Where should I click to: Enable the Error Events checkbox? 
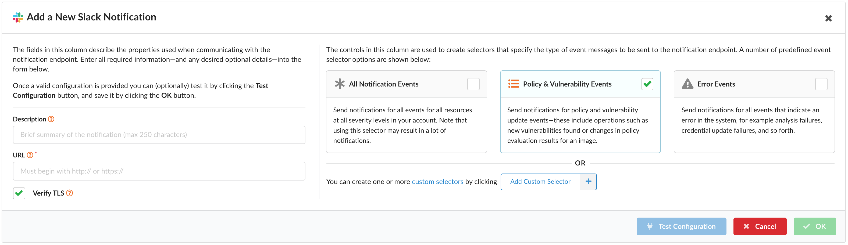pyautogui.click(x=821, y=84)
